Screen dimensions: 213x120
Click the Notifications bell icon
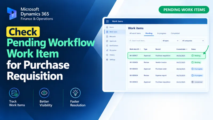107,46
